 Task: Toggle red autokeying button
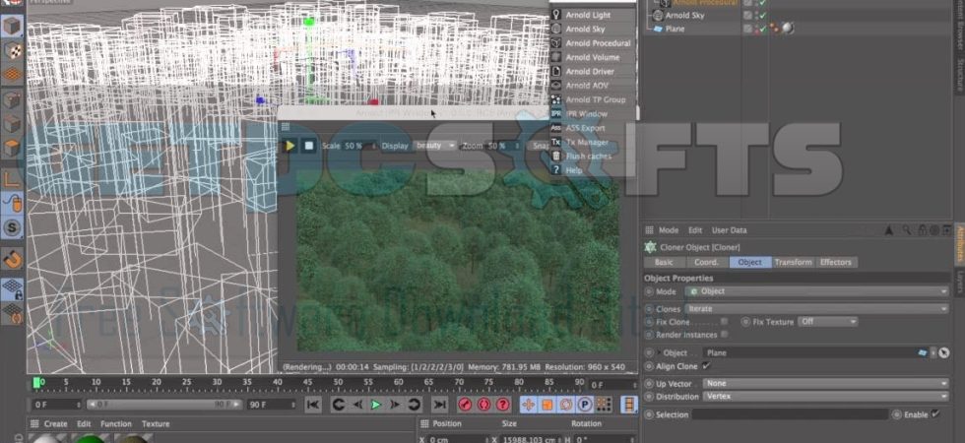coord(483,405)
